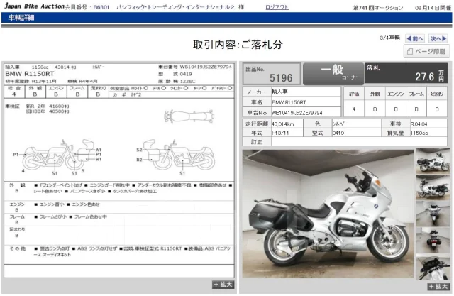Click the 訂正 correction field
The image size is (454, 296).
[359, 142]
